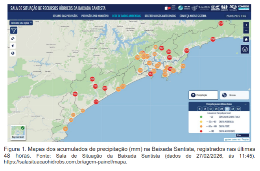This screenshot has height=171, width=260.
Task: Select the 1h precipitation period
Action: (200, 108)
